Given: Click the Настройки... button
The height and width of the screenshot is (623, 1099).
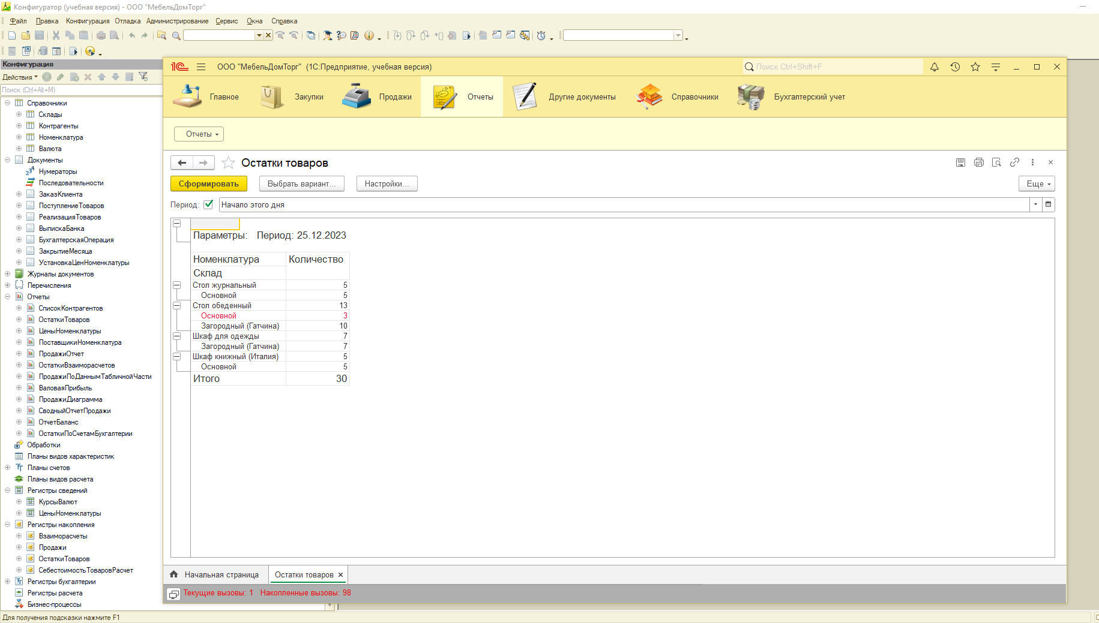Looking at the screenshot, I should pos(387,183).
